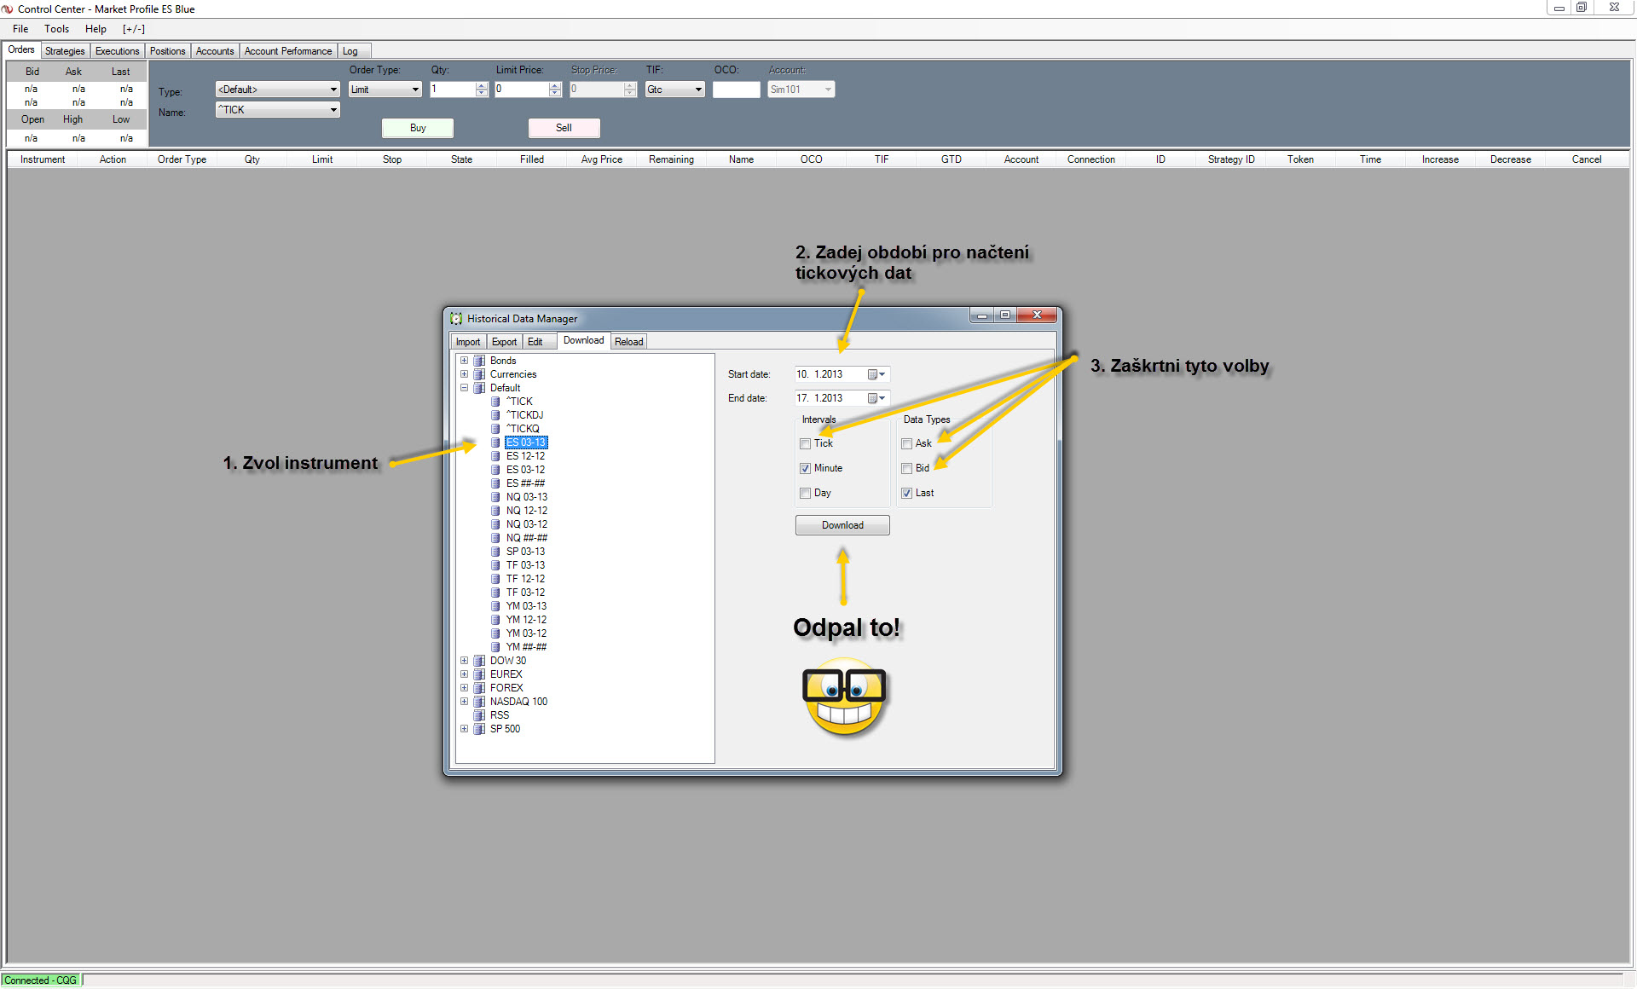Click the icon next to YM 03-13
Image resolution: width=1637 pixels, height=989 pixels.
pos(495,606)
